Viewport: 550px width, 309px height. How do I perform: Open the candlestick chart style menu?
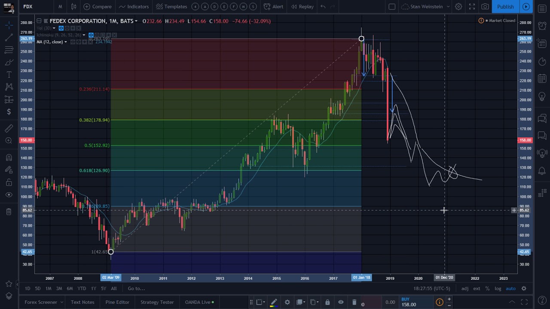pyautogui.click(x=73, y=6)
